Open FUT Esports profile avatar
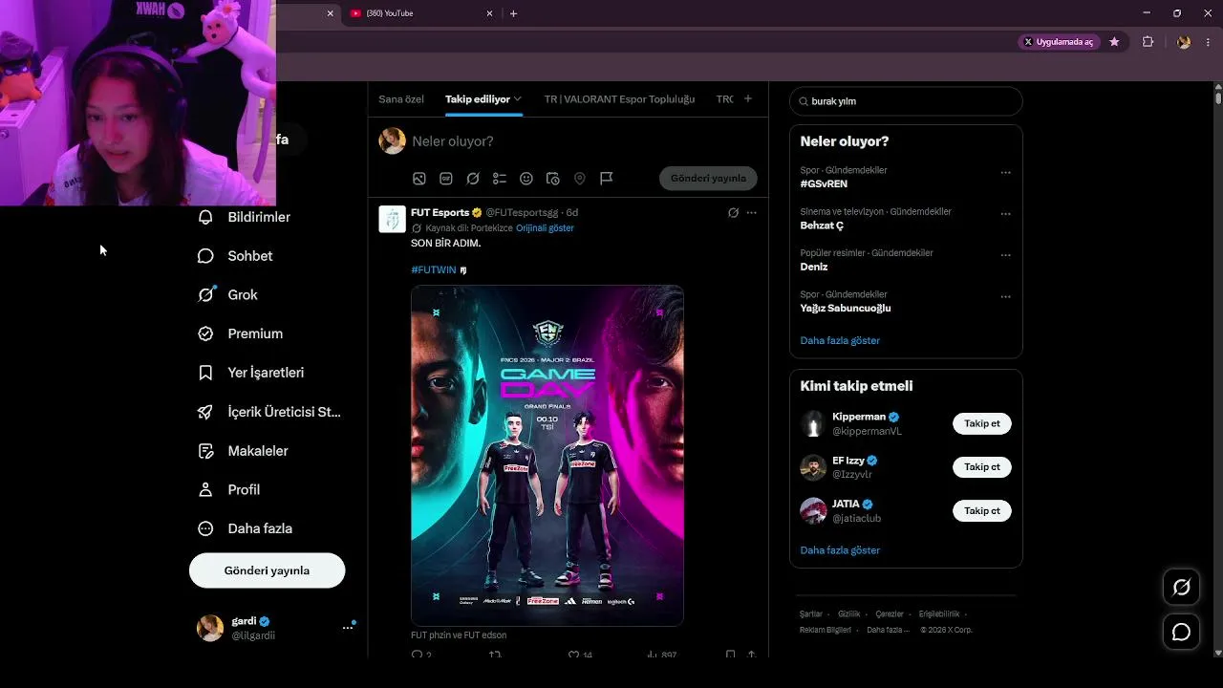This screenshot has width=1223, height=688. tap(392, 219)
